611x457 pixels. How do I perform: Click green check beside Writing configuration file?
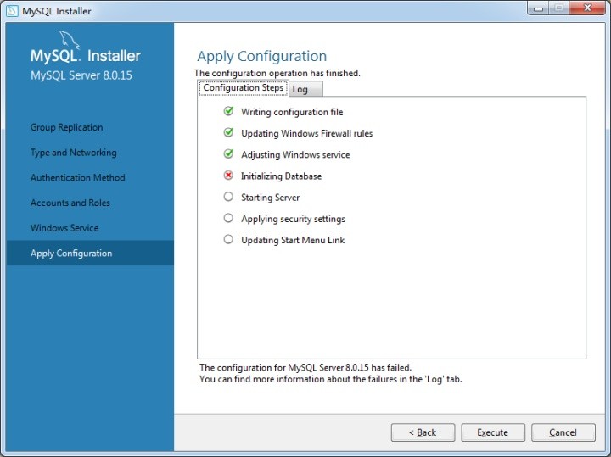(x=228, y=111)
